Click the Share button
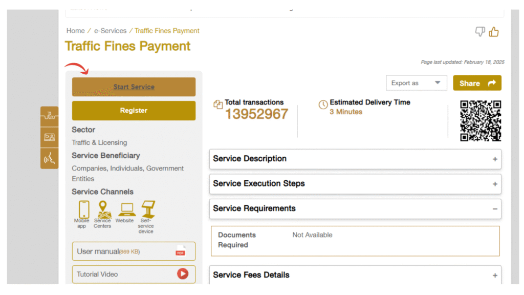524x295 pixels. point(477,83)
